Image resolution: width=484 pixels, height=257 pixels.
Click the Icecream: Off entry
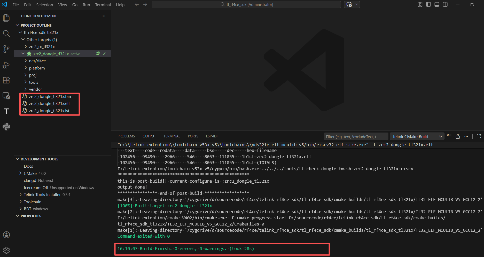(59, 188)
